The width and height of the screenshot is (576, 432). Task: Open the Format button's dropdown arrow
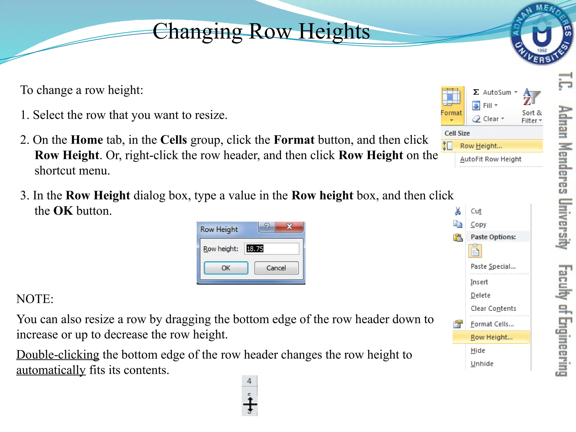click(452, 120)
